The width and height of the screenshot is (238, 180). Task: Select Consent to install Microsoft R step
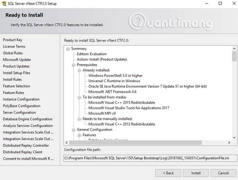pos(28,159)
